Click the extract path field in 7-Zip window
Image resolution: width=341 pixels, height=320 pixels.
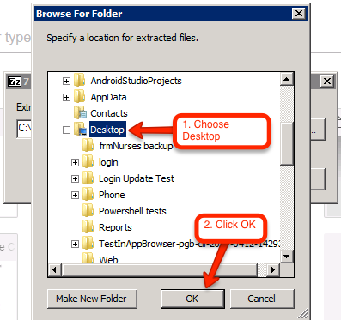click(24, 128)
